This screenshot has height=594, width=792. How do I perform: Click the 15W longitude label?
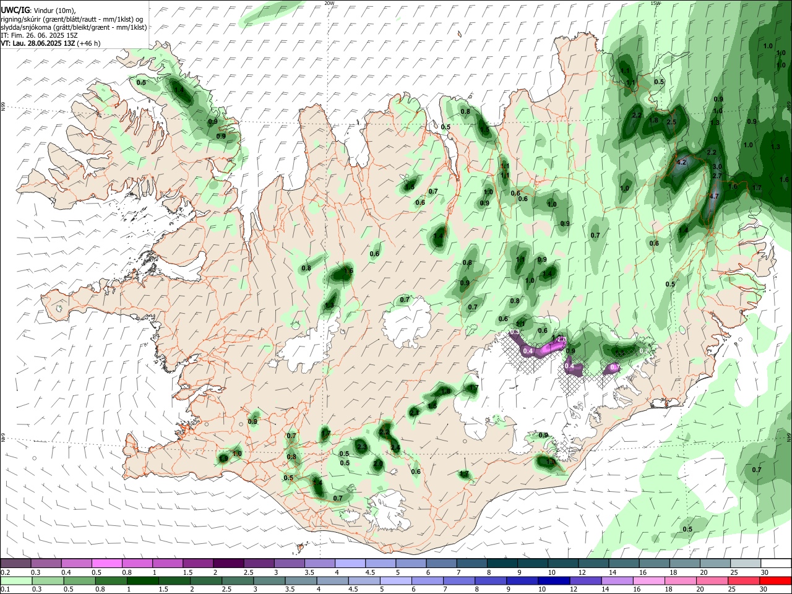pyautogui.click(x=655, y=3)
